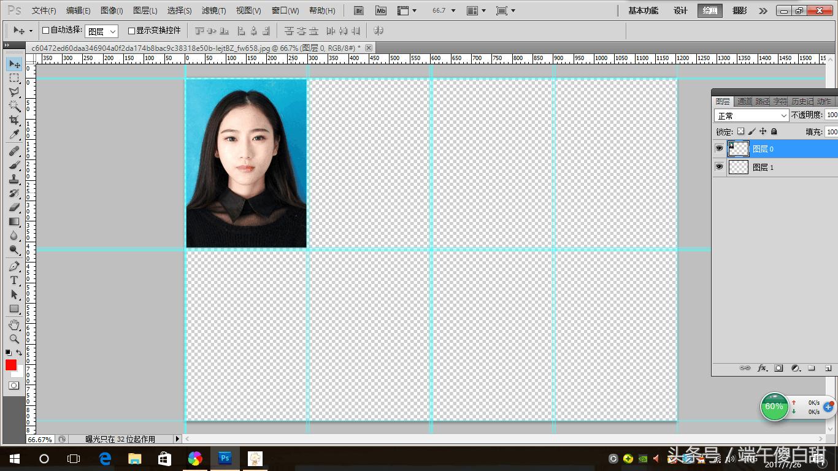Switch to the 基本功能 workspace

point(643,10)
